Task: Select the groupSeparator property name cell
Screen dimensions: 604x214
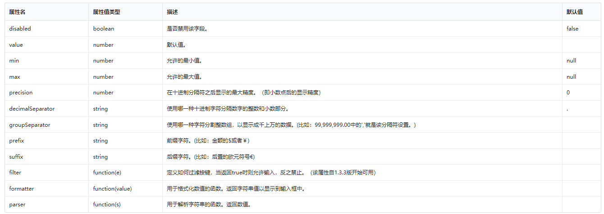Action: 29,125
